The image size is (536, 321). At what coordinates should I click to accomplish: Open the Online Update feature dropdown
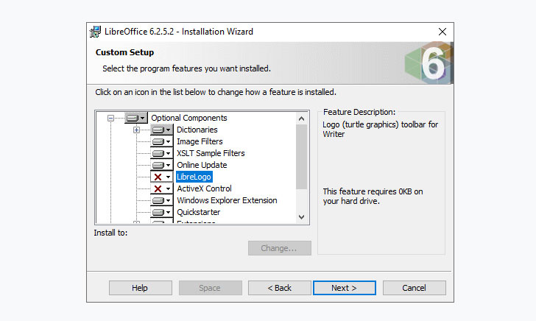pyautogui.click(x=162, y=165)
